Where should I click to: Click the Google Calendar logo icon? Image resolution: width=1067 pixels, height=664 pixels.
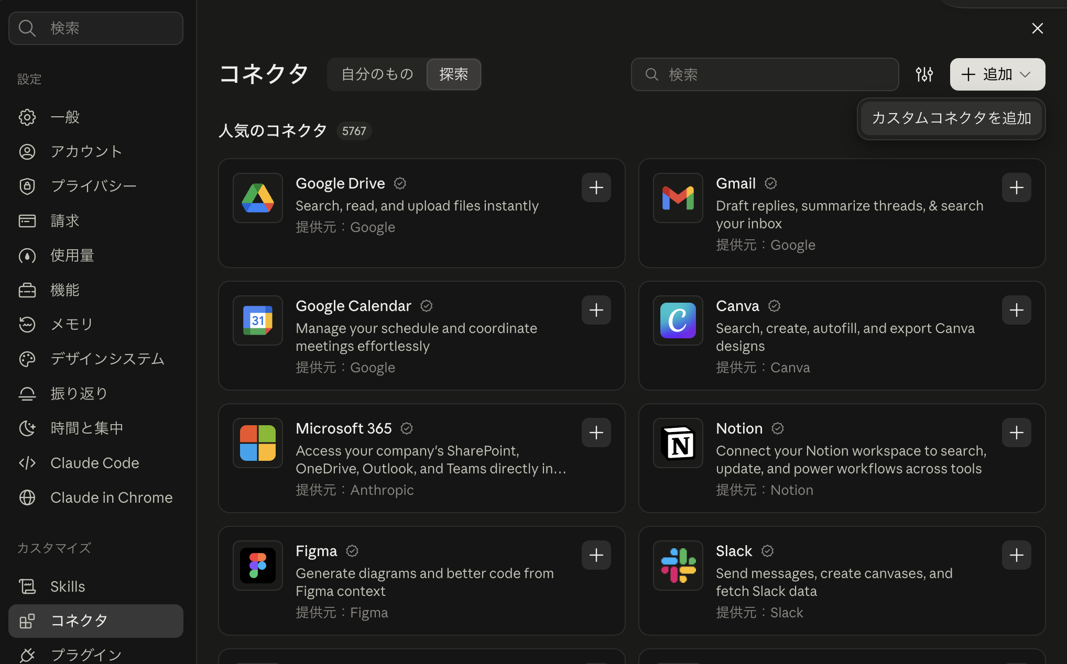click(x=258, y=320)
